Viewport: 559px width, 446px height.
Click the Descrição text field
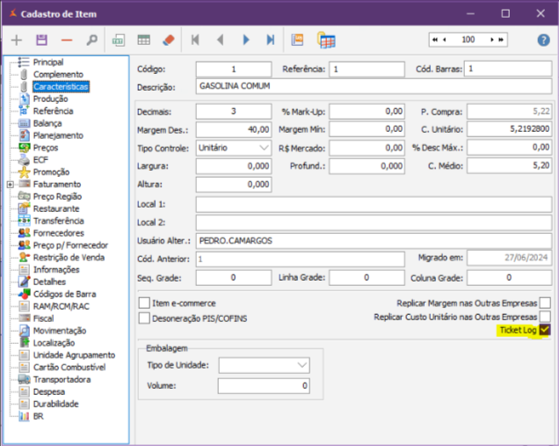tap(374, 87)
